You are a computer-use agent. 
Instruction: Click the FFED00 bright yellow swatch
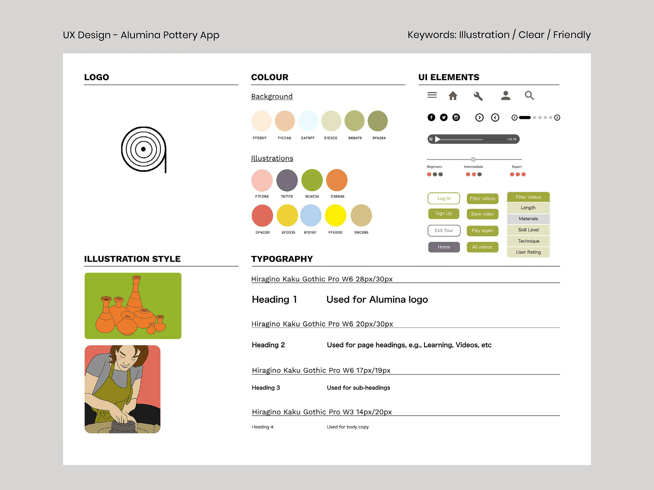336,216
